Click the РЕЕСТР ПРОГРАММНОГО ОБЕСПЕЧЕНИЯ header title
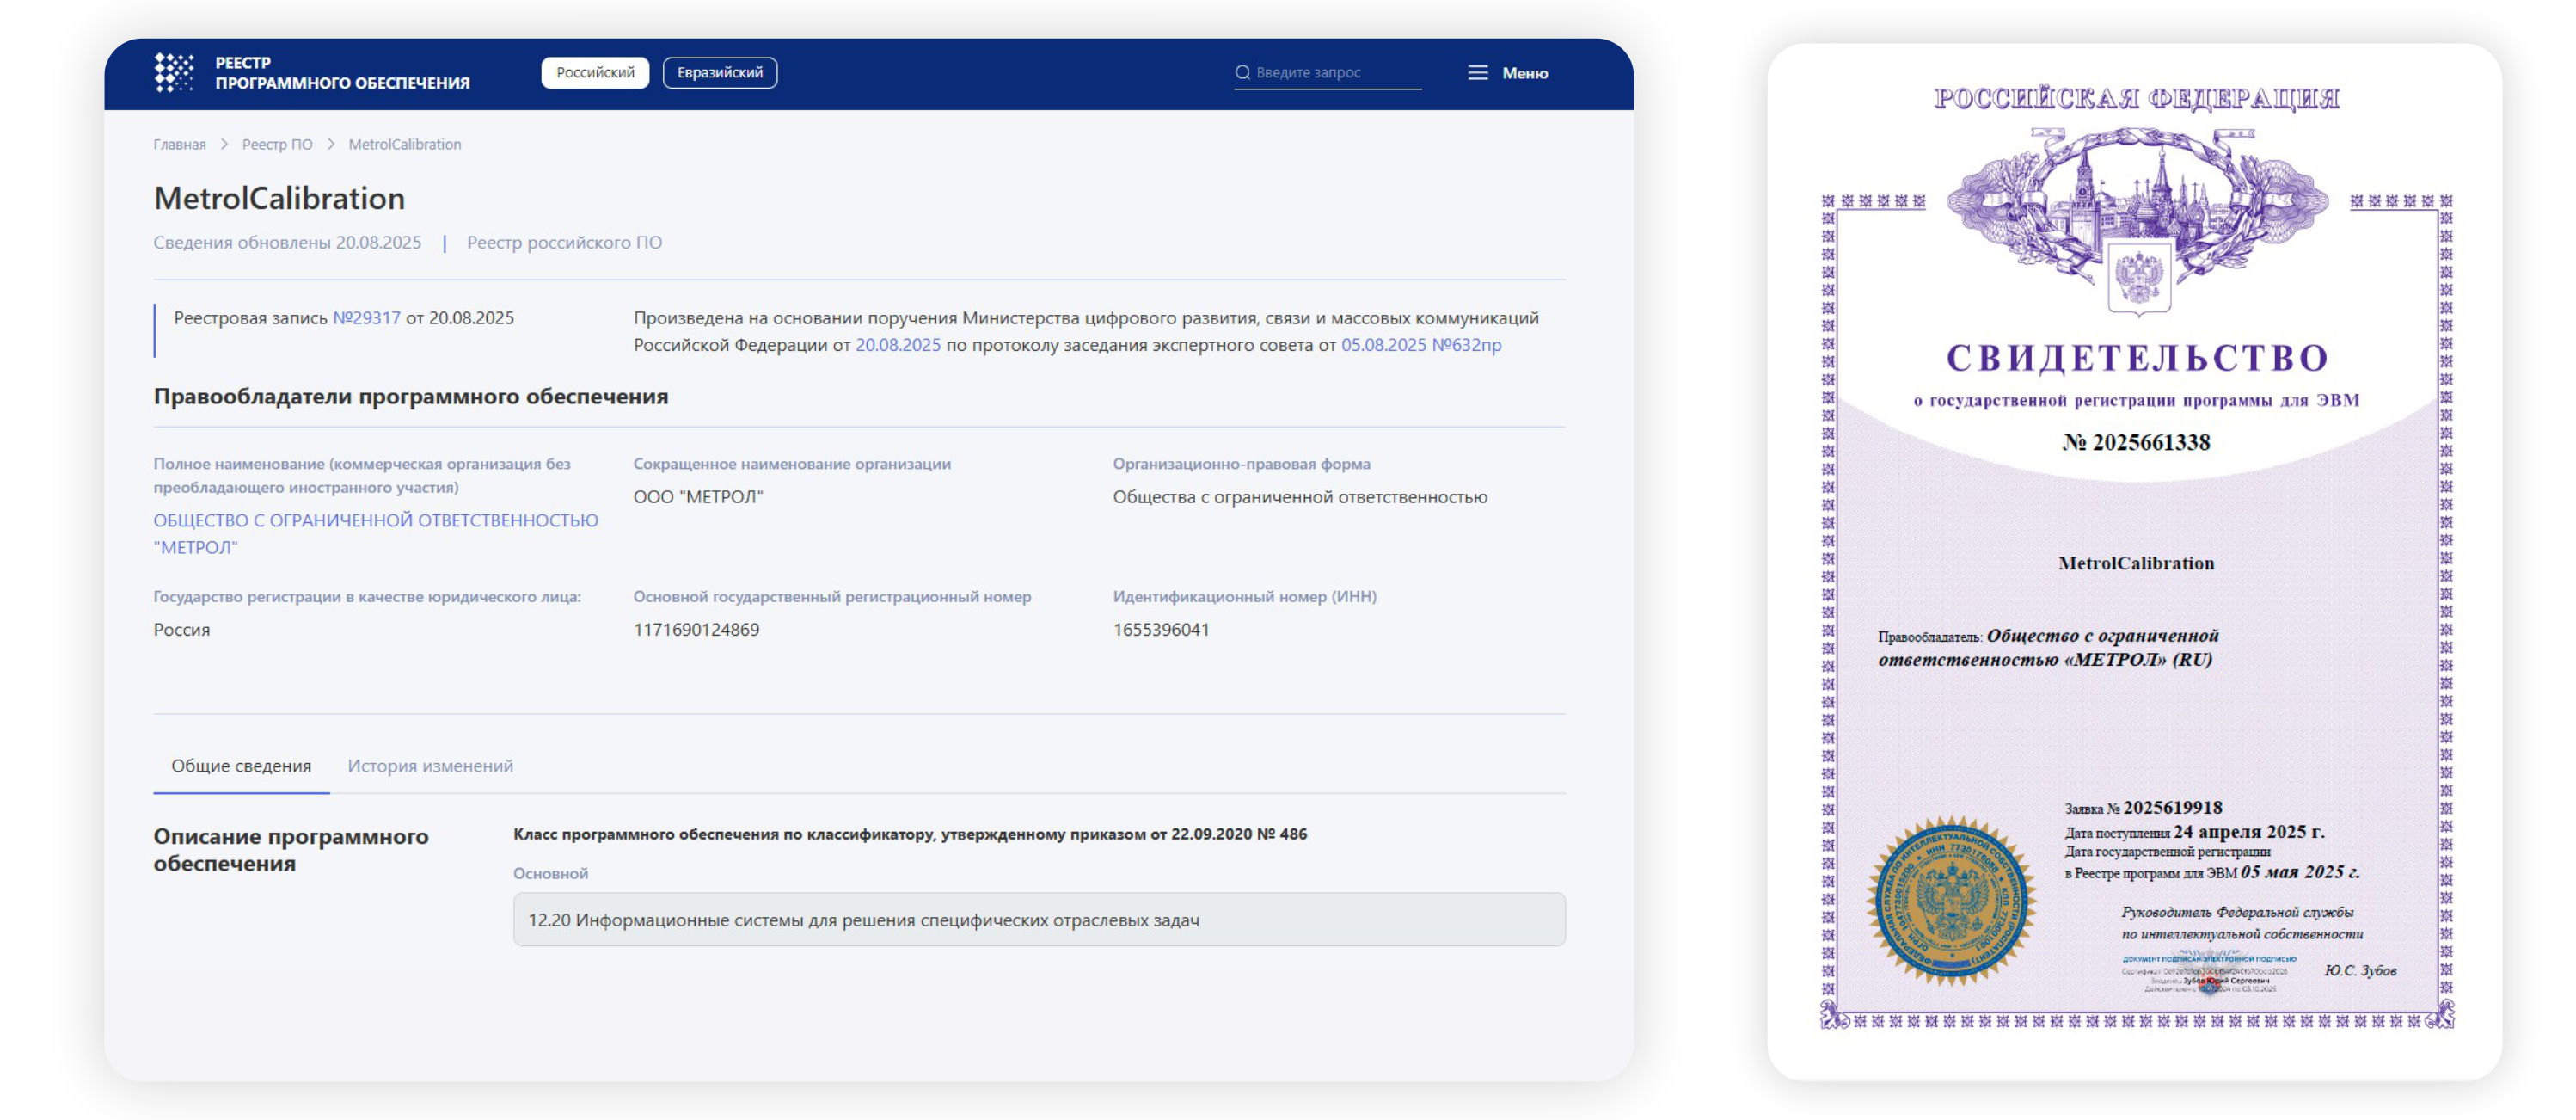The image size is (2576, 1120). coord(342,73)
